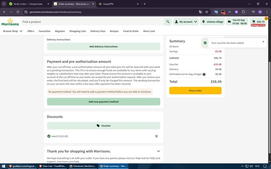Click the browser address bar URL
Image resolution: width=271 pixels, height=169 pixels.
pos(55,12)
